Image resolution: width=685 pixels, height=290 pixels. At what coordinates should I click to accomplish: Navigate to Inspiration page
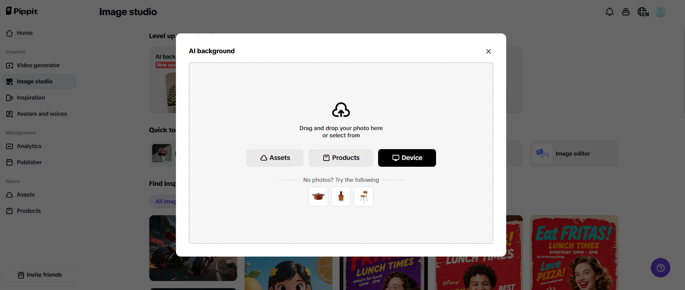coord(31,98)
